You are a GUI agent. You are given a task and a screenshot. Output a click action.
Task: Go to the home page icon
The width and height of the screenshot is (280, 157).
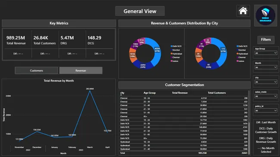click(243, 11)
